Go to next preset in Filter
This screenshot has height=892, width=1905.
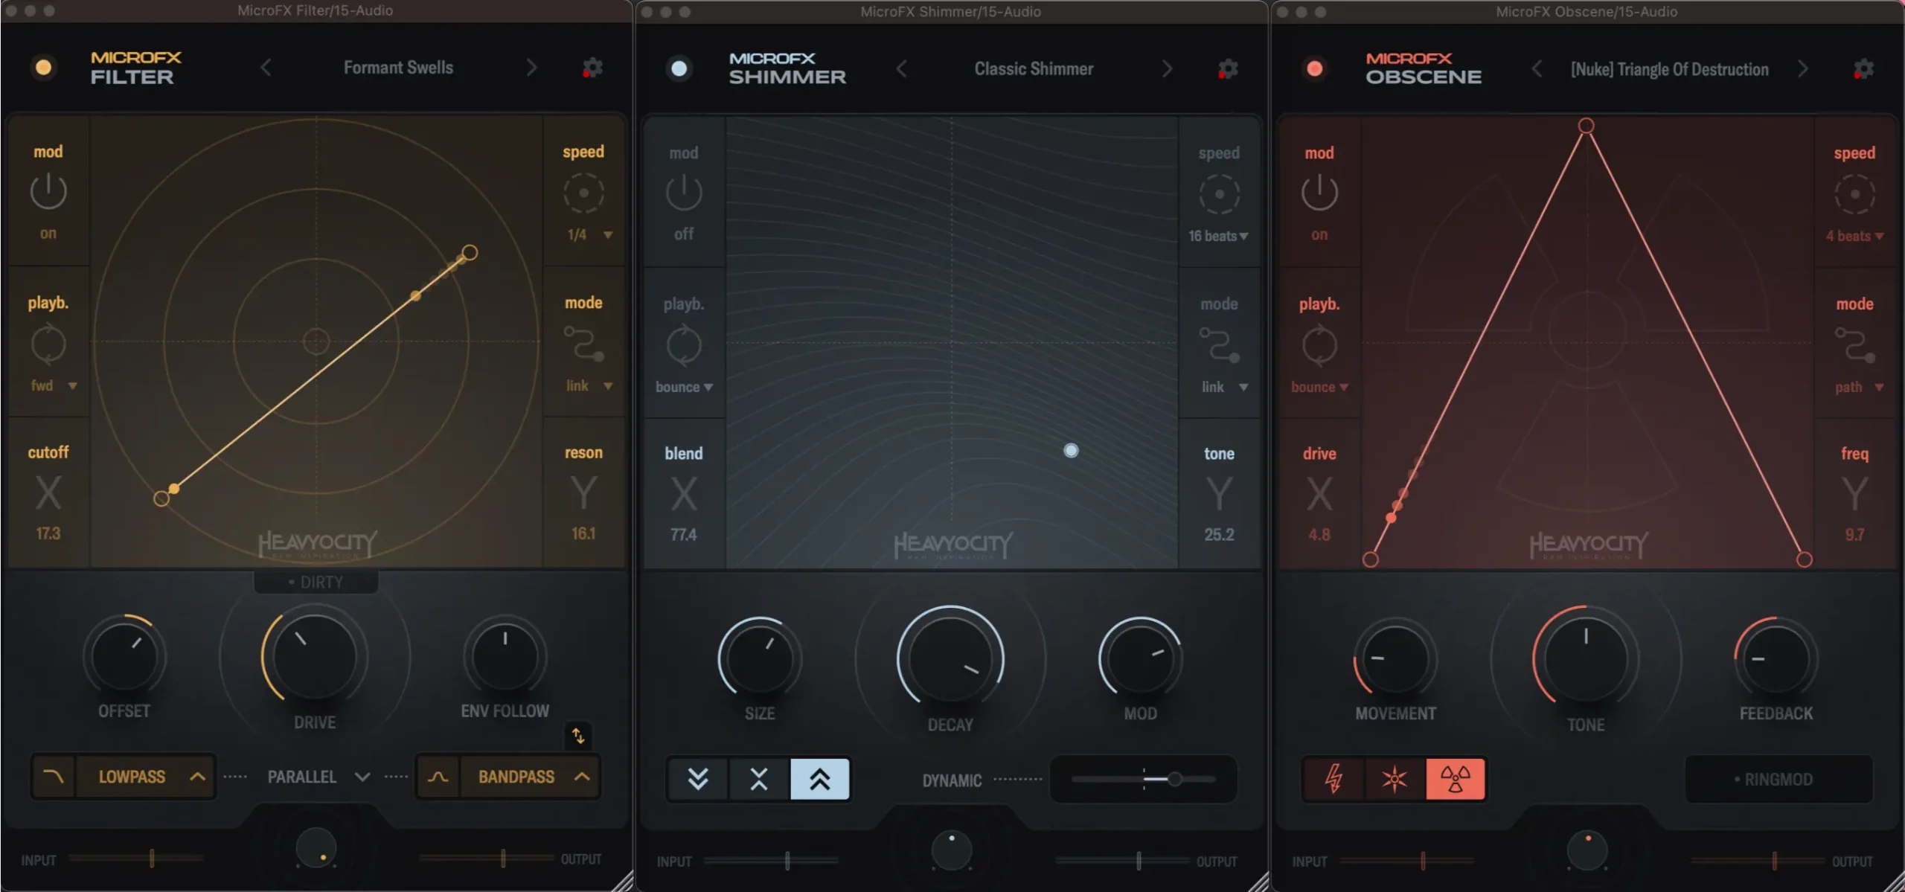(531, 68)
